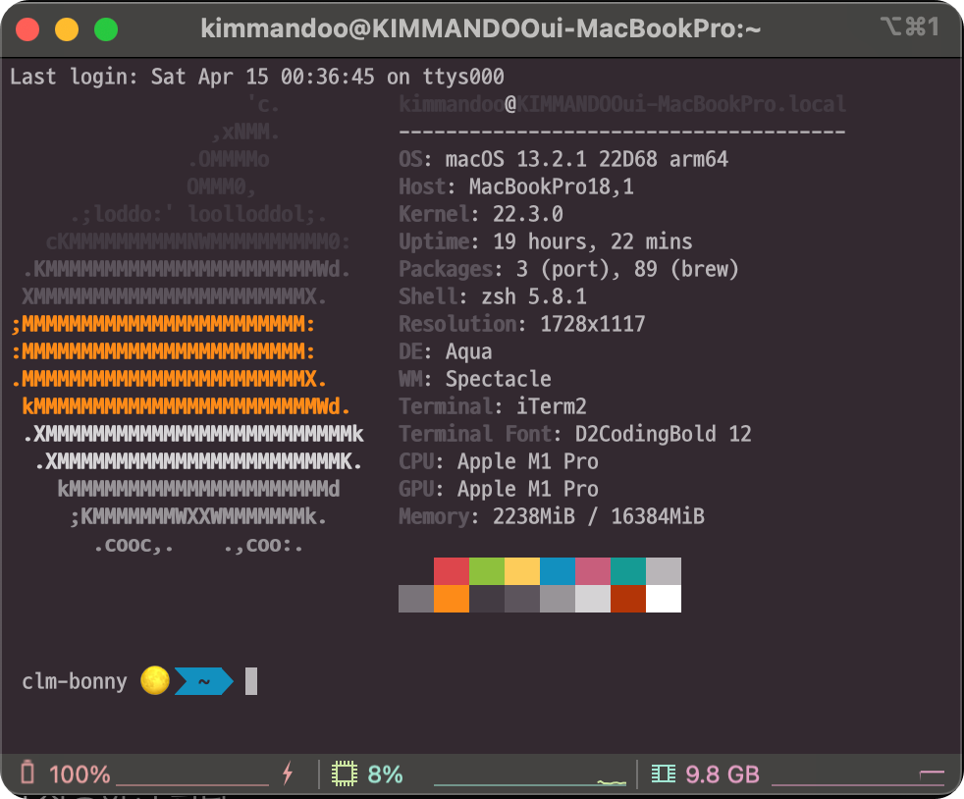This screenshot has height=799, width=964.
Task: Click the yellow minimize window button
Action: coord(67,28)
